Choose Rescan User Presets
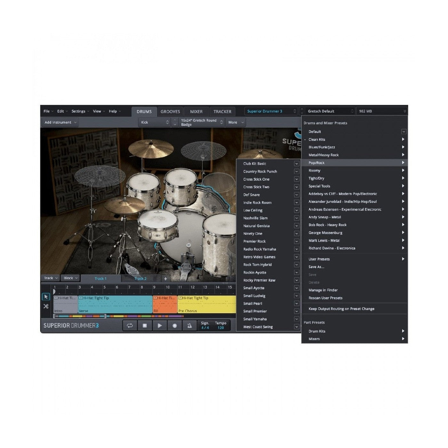The width and height of the screenshot is (448, 448). point(355,298)
